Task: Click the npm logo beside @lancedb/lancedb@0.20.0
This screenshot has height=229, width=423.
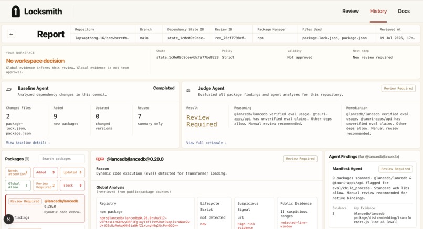Action: pos(100,159)
